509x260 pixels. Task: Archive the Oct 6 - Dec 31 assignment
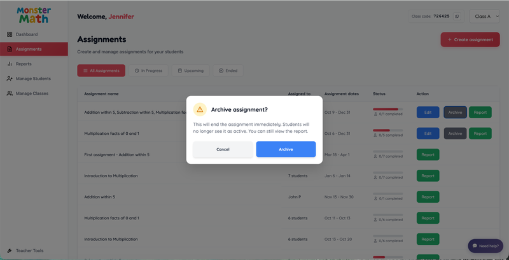(455, 133)
